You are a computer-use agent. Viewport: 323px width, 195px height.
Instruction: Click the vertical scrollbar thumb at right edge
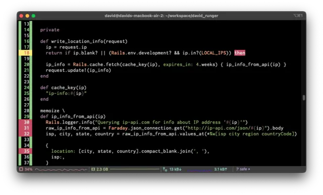point(304,97)
